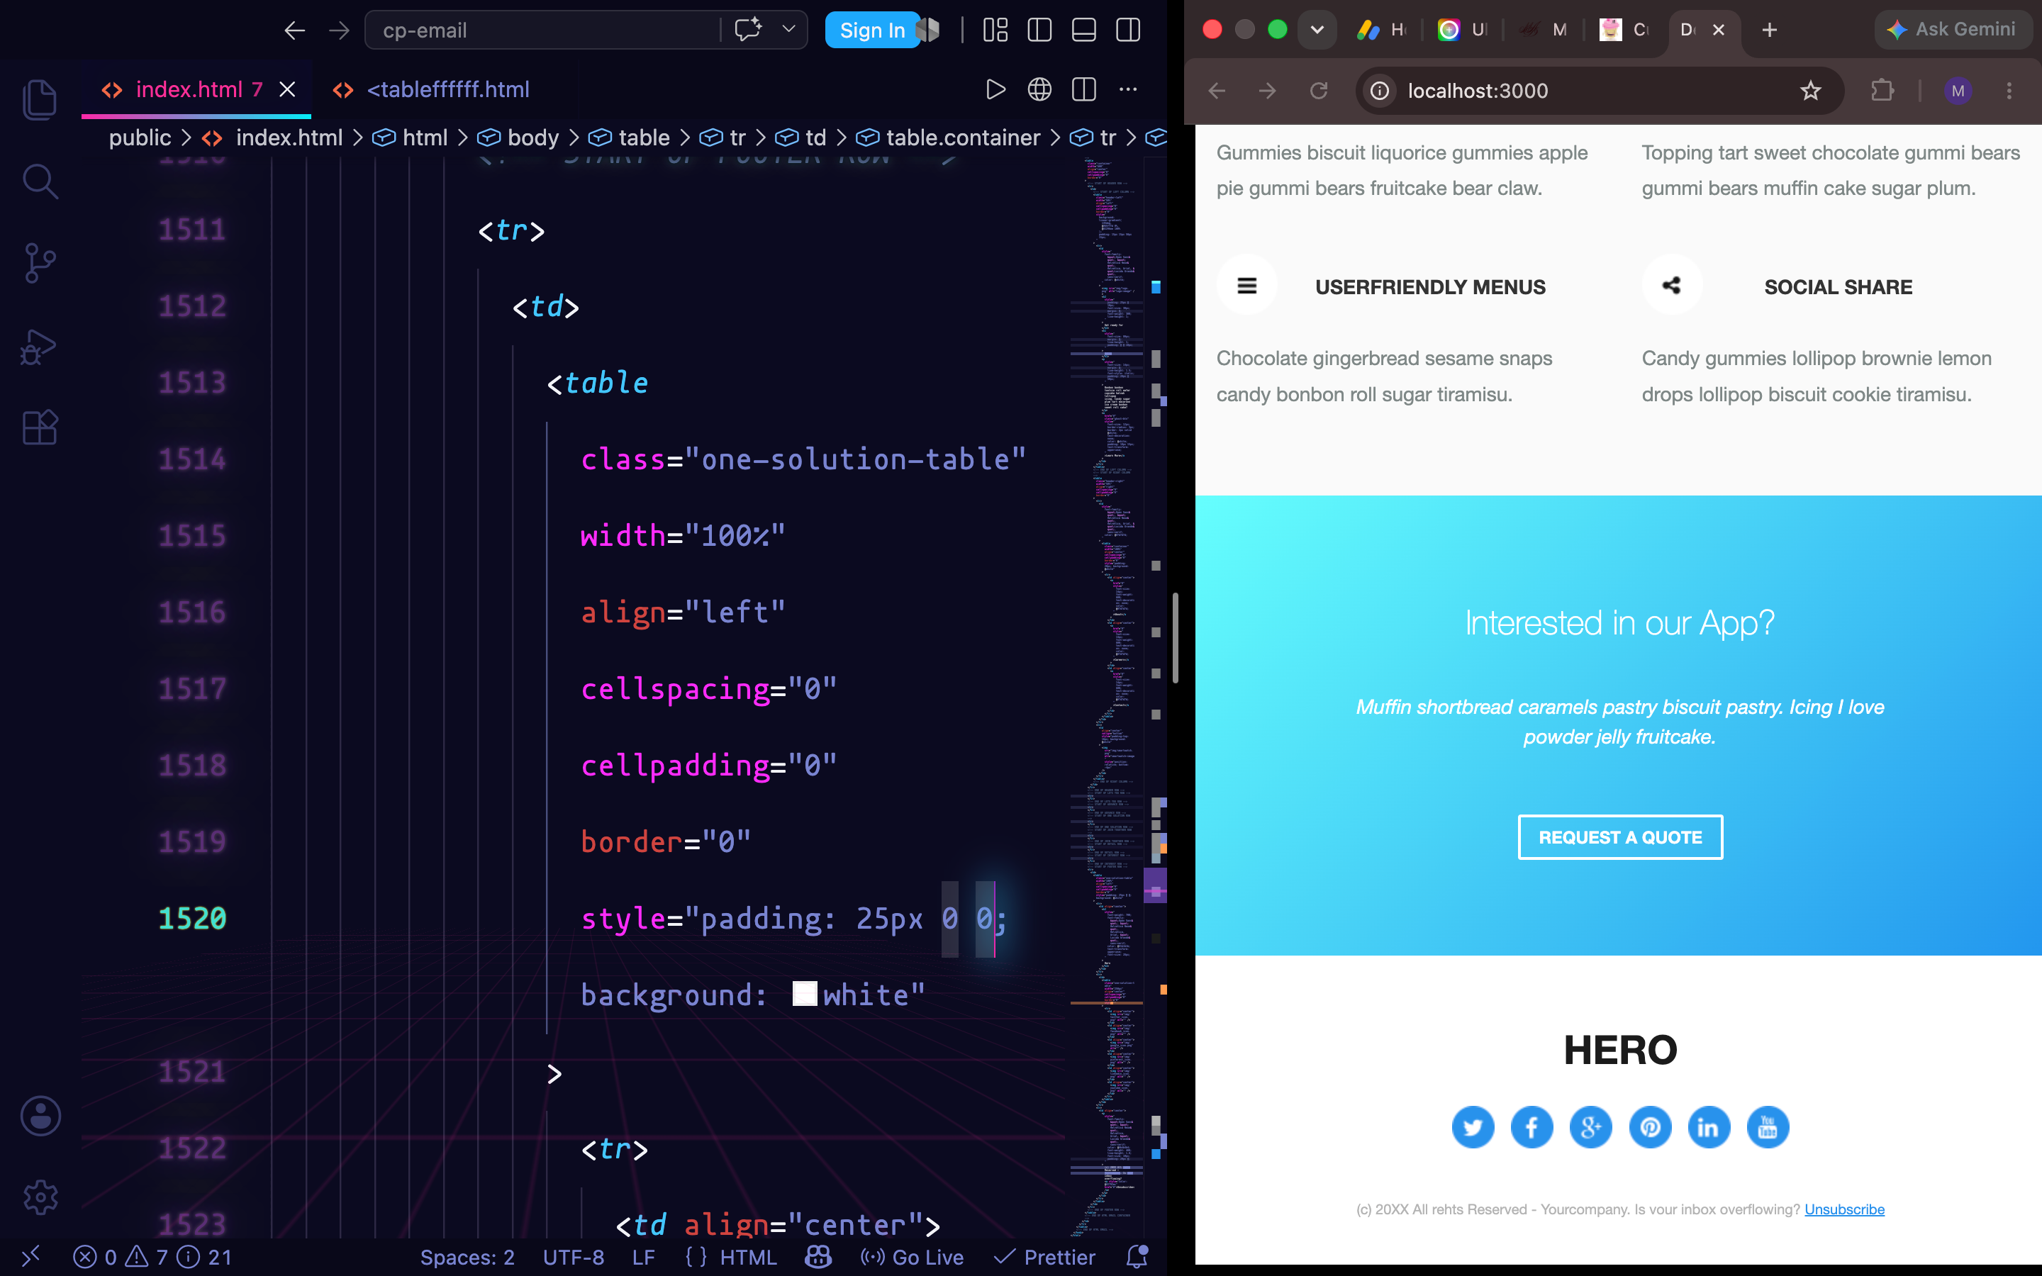Open browser extensions puzzle icon

tap(1882, 91)
